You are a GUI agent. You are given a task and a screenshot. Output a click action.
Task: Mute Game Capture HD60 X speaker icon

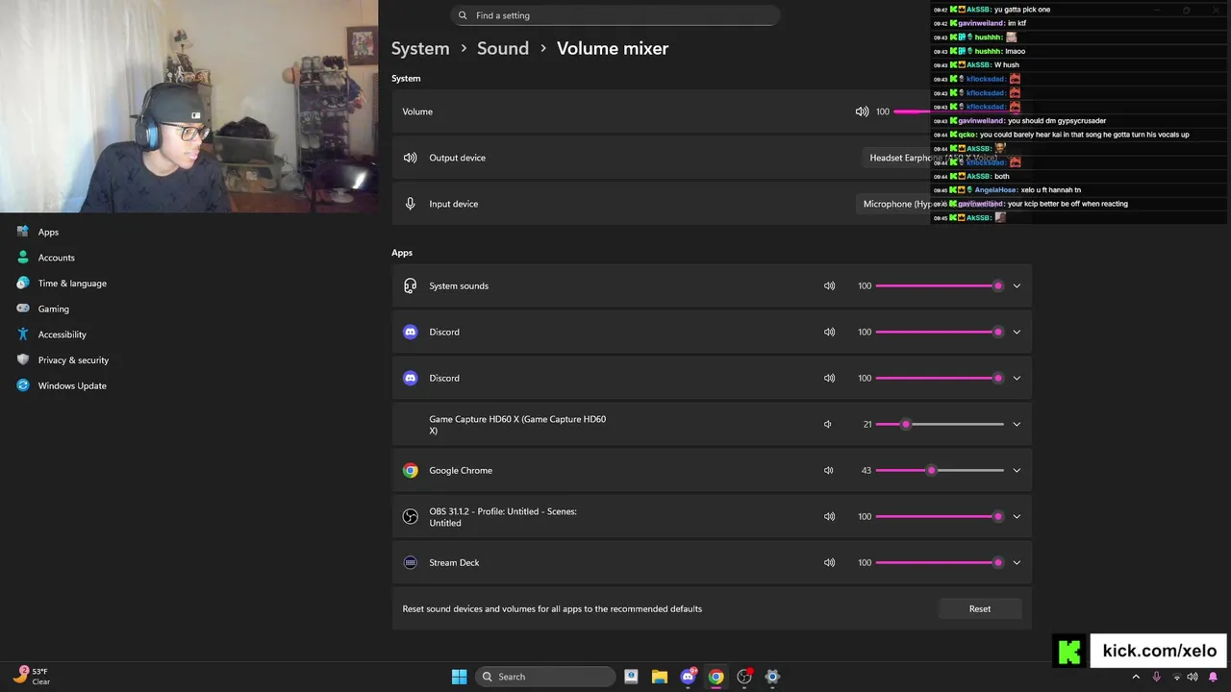coord(828,424)
